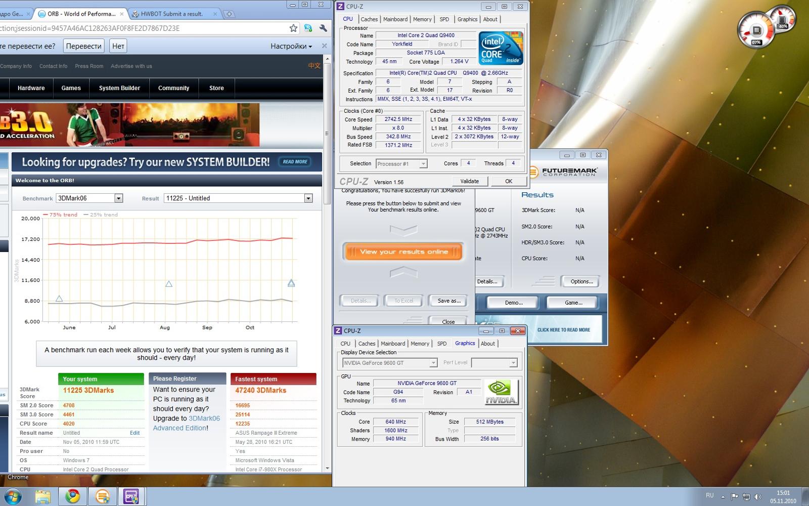Switch to Memory tab in top CPU-Z
This screenshot has width=809, height=506.
pyautogui.click(x=422, y=19)
